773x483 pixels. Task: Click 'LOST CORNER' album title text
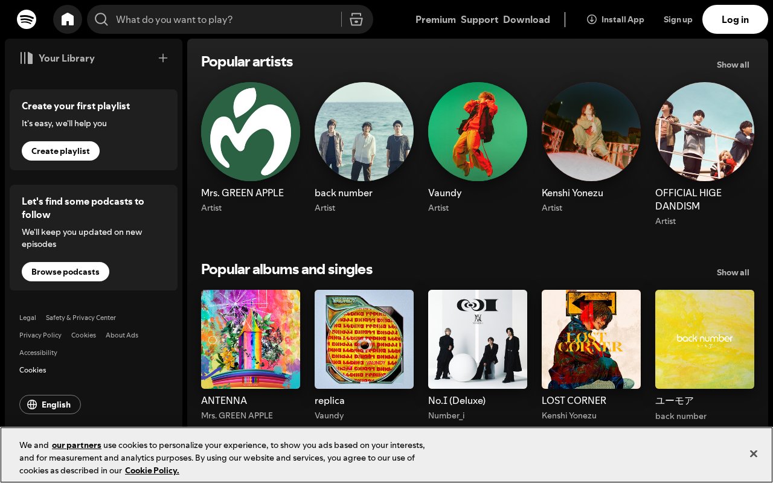pyautogui.click(x=574, y=400)
